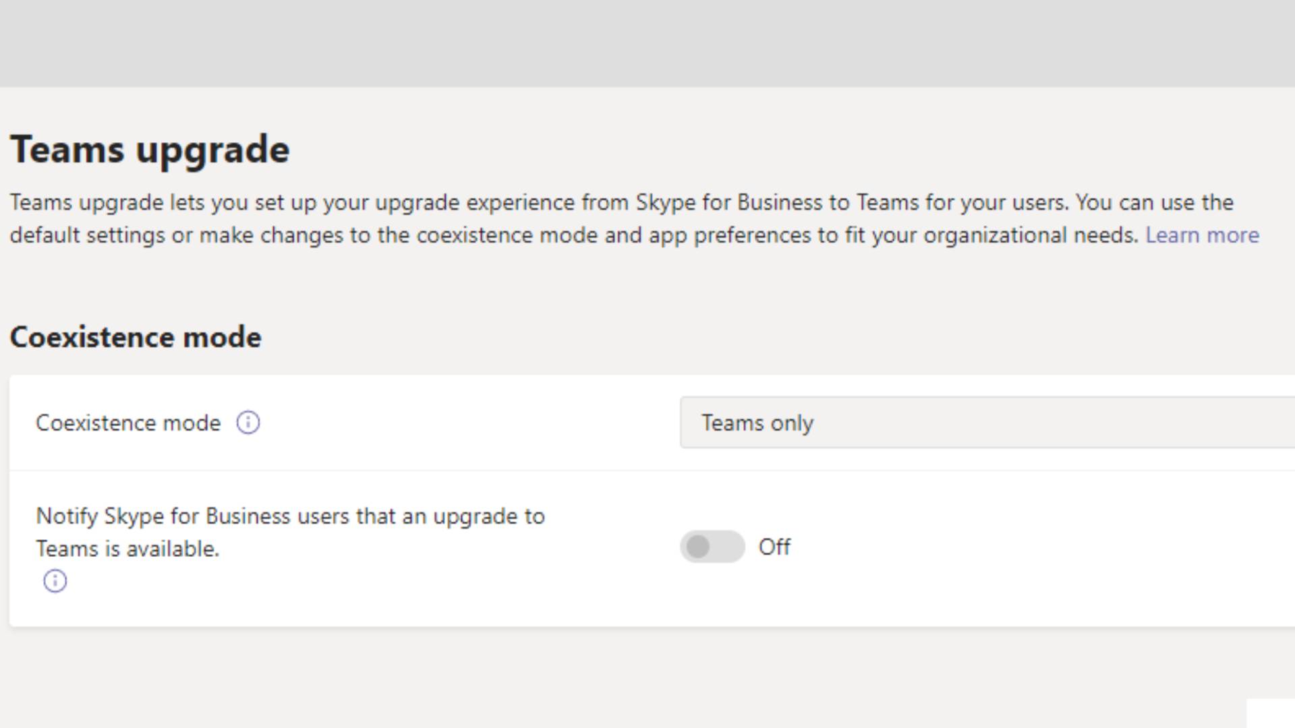Image resolution: width=1295 pixels, height=728 pixels.
Task: Click the Teams upgrade page heading
Action: coord(150,150)
